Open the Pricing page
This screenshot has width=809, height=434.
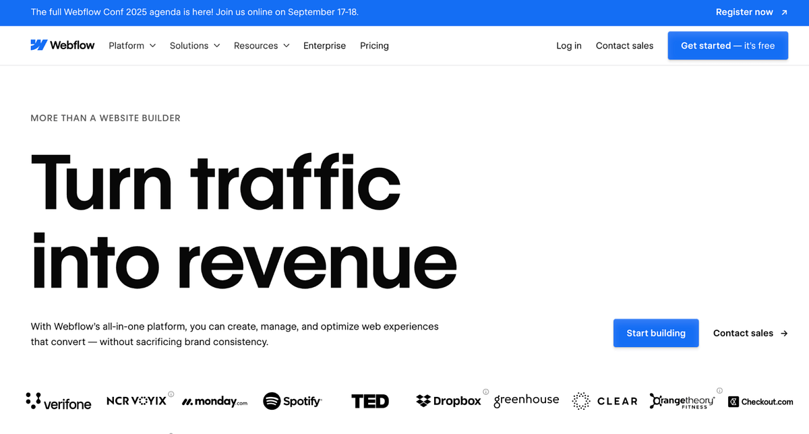(x=374, y=45)
